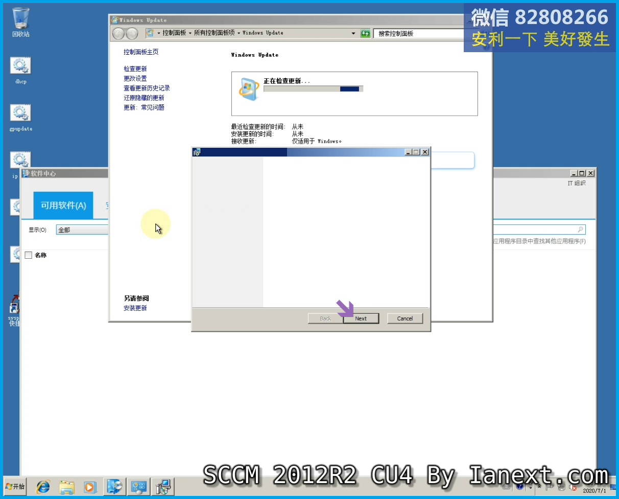This screenshot has width=619, height=499.
Task: Click Next in the setup wizard
Action: coord(361,319)
